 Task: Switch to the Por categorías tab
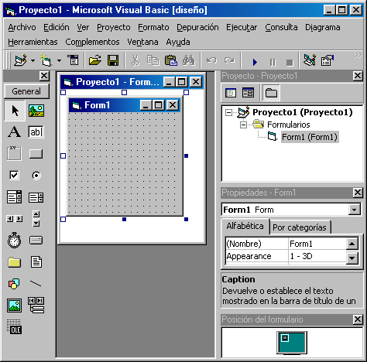[x=300, y=227]
